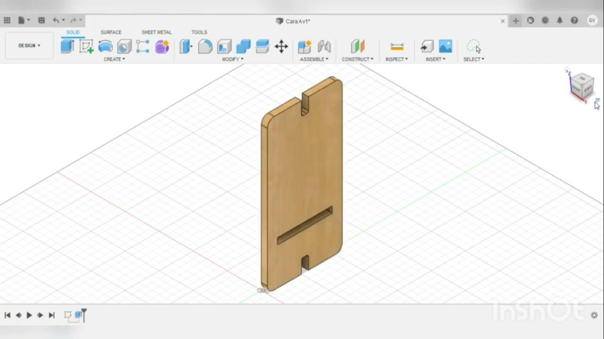Expand the INSPECT dropdown menu
Image resolution: width=604 pixels, height=339 pixels.
396,59
